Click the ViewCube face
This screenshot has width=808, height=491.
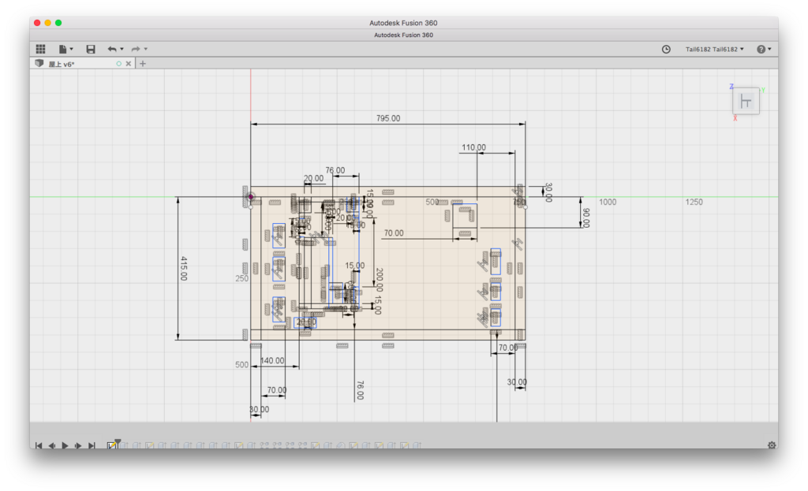click(746, 102)
